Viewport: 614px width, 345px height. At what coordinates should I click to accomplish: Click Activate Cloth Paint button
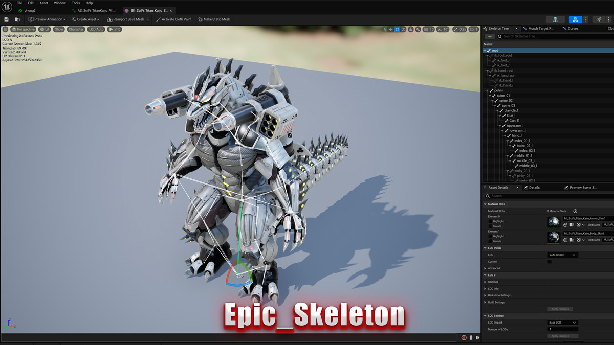(x=173, y=19)
